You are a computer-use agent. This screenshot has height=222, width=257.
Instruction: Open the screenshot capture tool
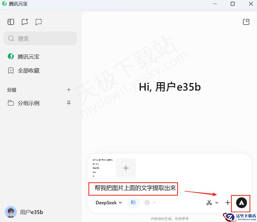coord(38,22)
